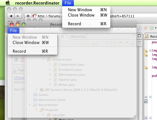Viewport: 157px width, 120px height.
Task: Select the Matchsticks Game project
Action: (x=49, y=100)
